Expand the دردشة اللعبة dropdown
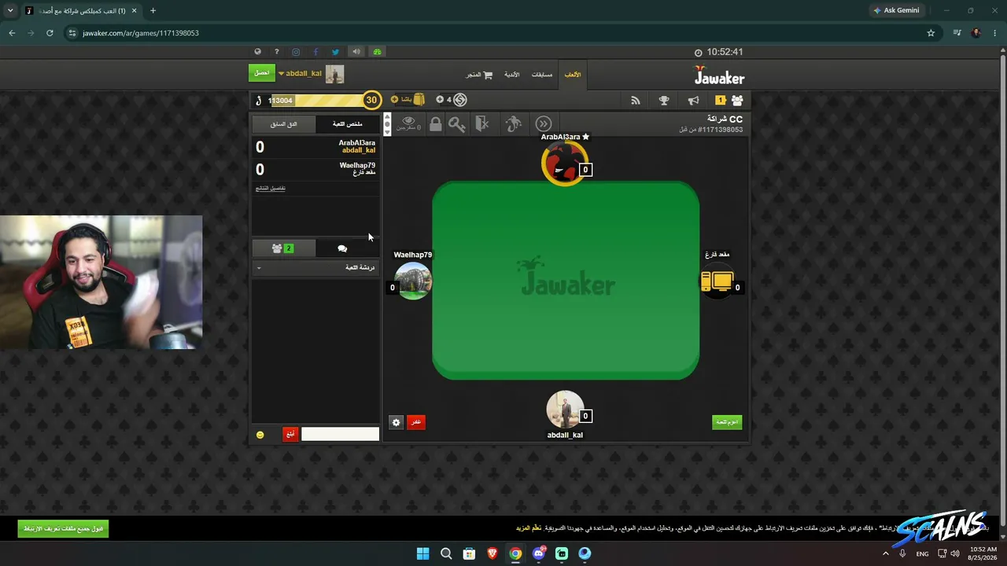The width and height of the screenshot is (1007, 566). pos(315,268)
